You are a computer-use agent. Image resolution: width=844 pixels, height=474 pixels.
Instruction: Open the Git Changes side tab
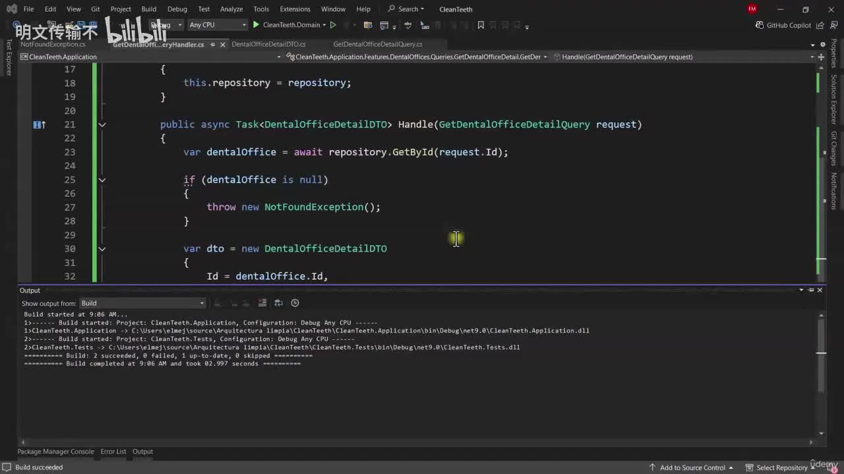(x=833, y=149)
